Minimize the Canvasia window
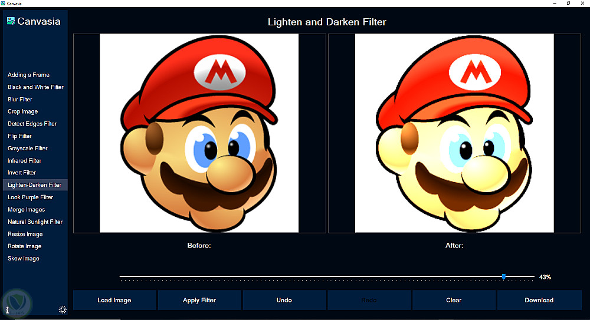This screenshot has width=590, height=320. [555, 3]
